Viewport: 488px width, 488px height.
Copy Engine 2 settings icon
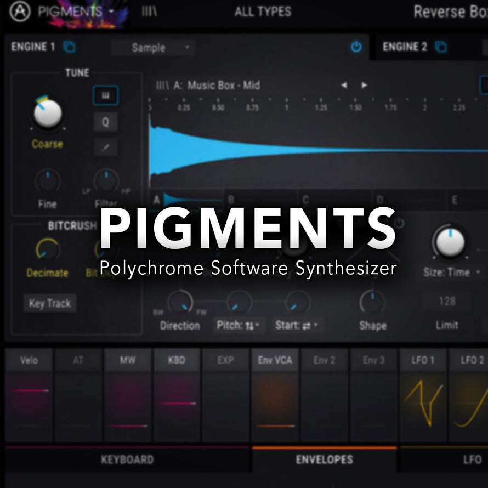441,47
